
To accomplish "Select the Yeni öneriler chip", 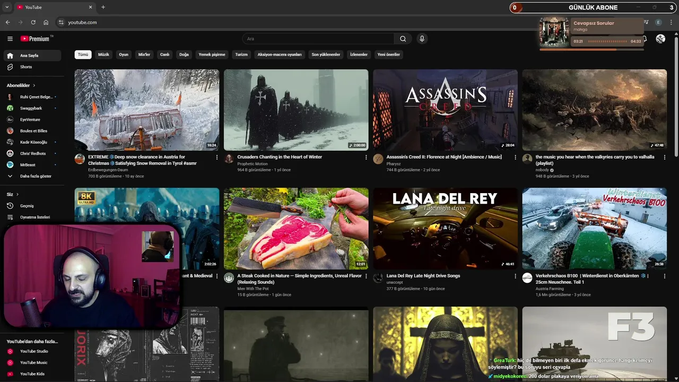I will [389, 55].
